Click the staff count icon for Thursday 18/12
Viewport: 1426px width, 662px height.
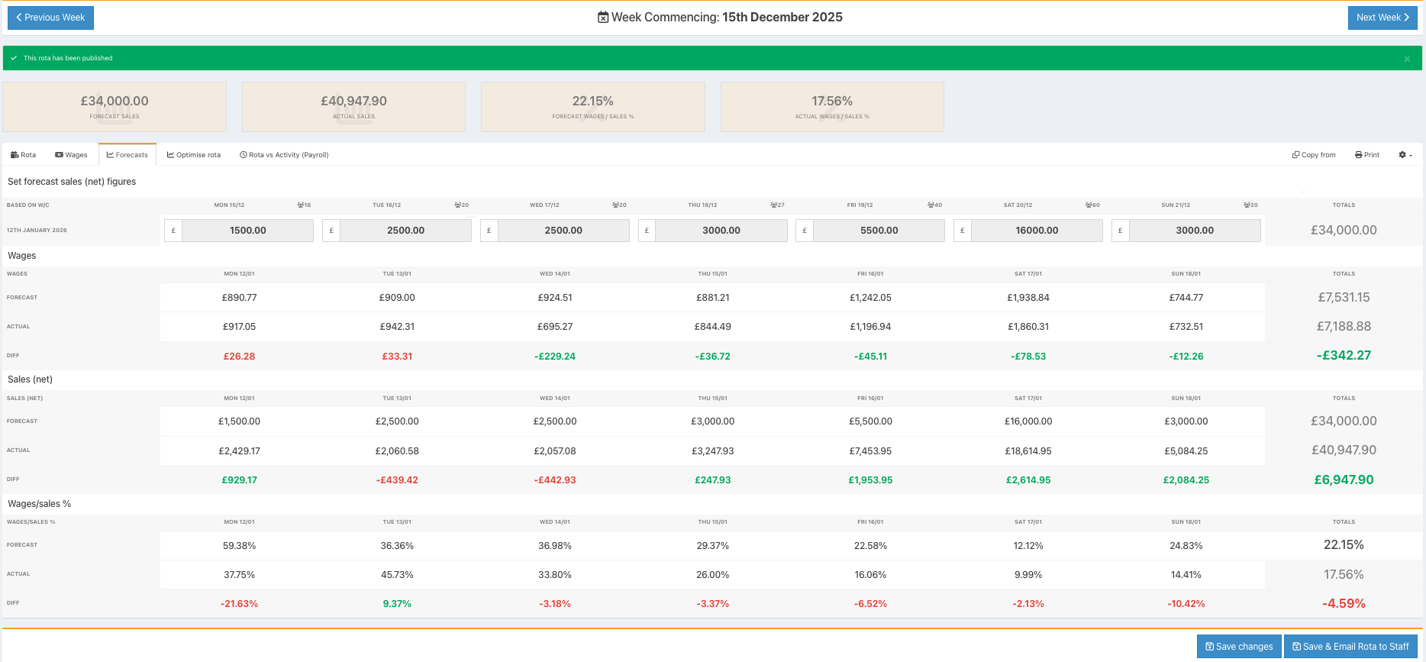click(x=773, y=205)
